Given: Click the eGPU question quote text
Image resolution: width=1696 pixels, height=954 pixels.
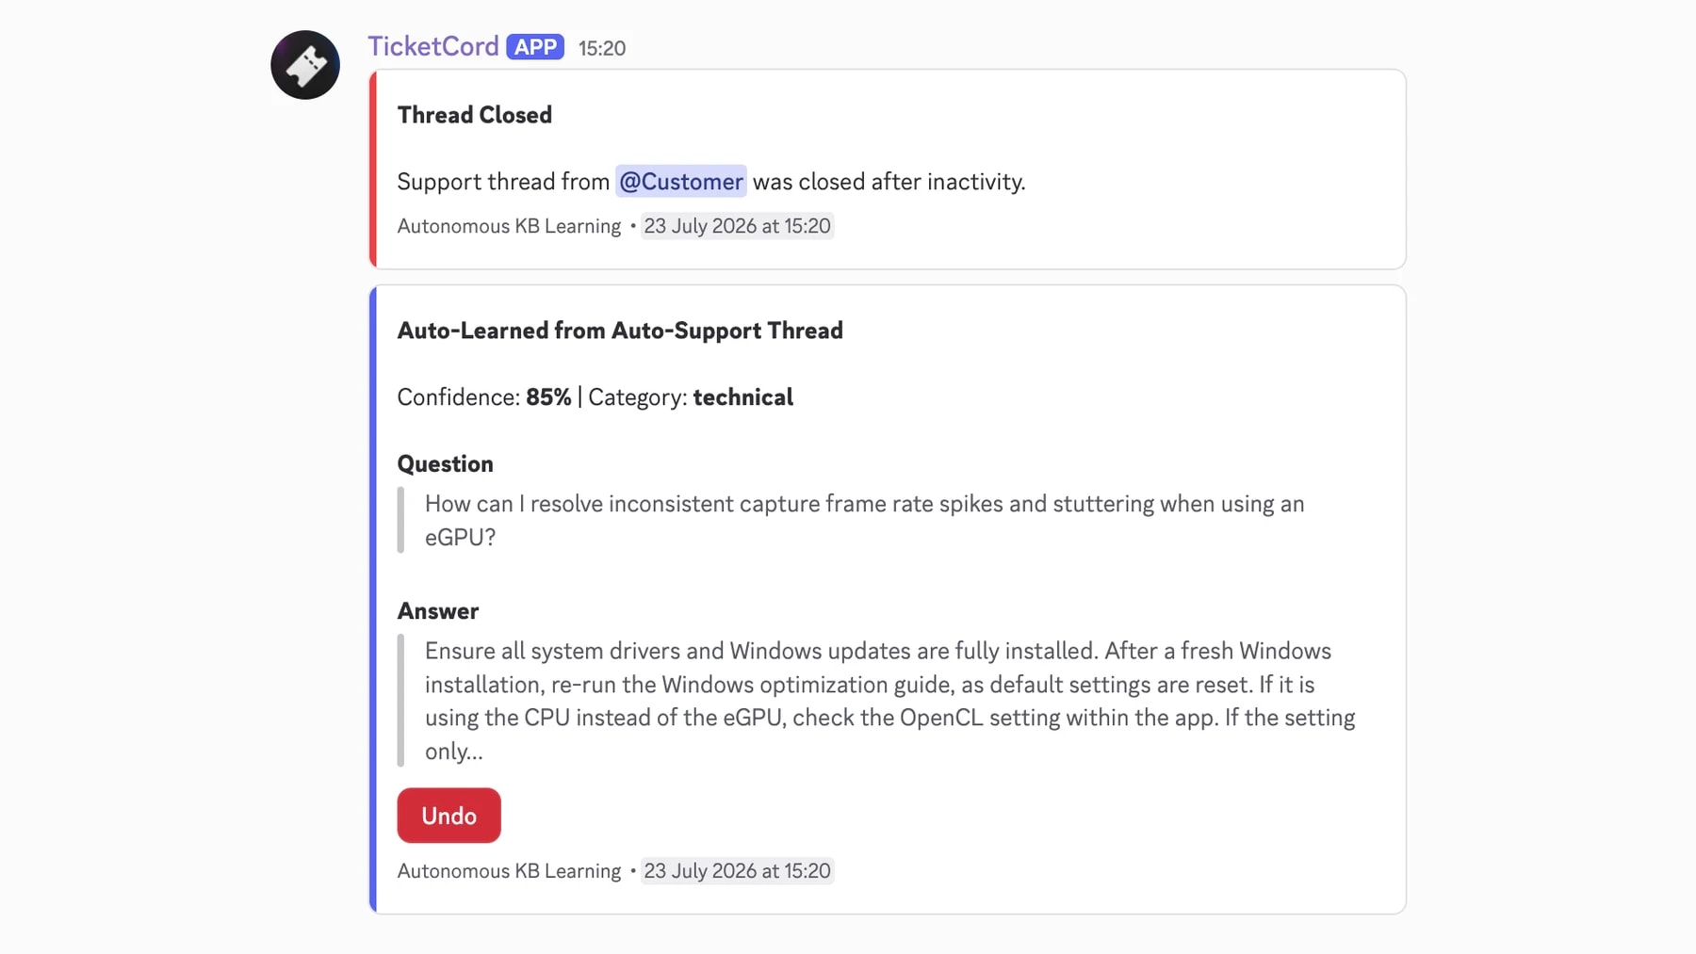Looking at the screenshot, I should click(x=865, y=520).
